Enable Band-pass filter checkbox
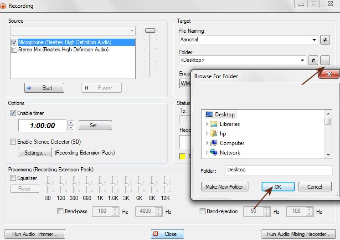Image resolution: width=340 pixels, height=240 pixels. (x=60, y=211)
